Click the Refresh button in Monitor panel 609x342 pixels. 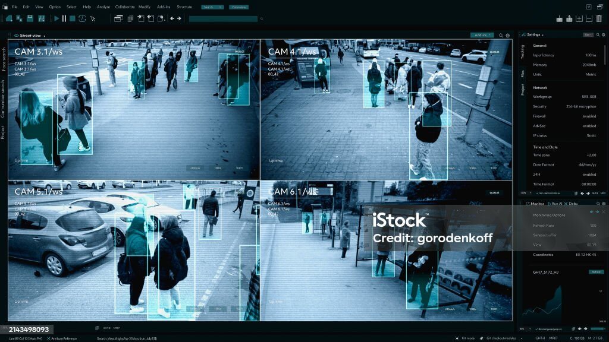[x=596, y=272]
